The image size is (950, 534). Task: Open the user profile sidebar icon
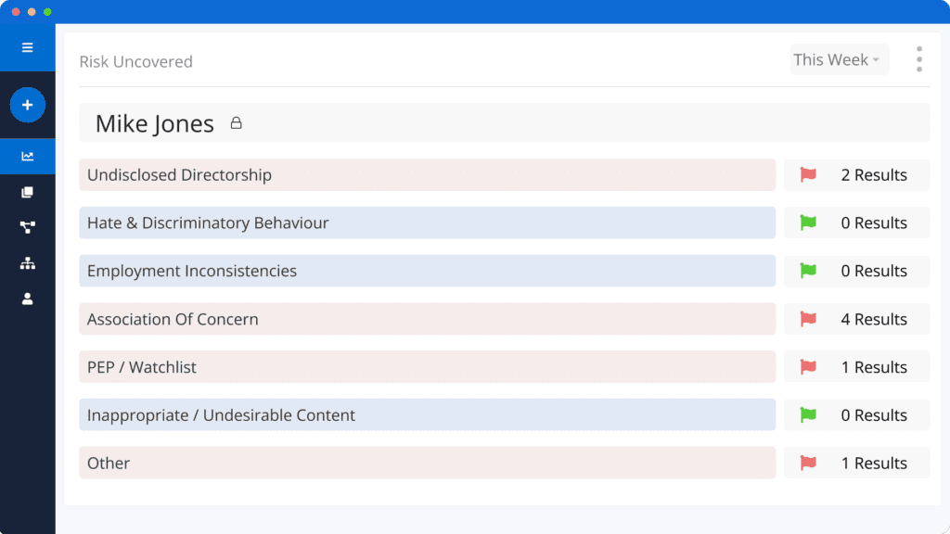27,299
